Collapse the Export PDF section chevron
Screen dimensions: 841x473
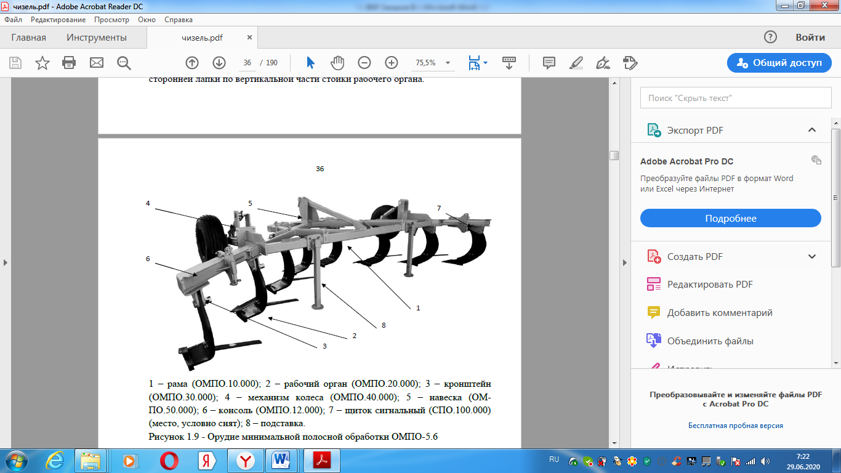tap(812, 130)
